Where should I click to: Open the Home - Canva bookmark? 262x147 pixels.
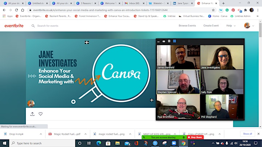click(218, 16)
